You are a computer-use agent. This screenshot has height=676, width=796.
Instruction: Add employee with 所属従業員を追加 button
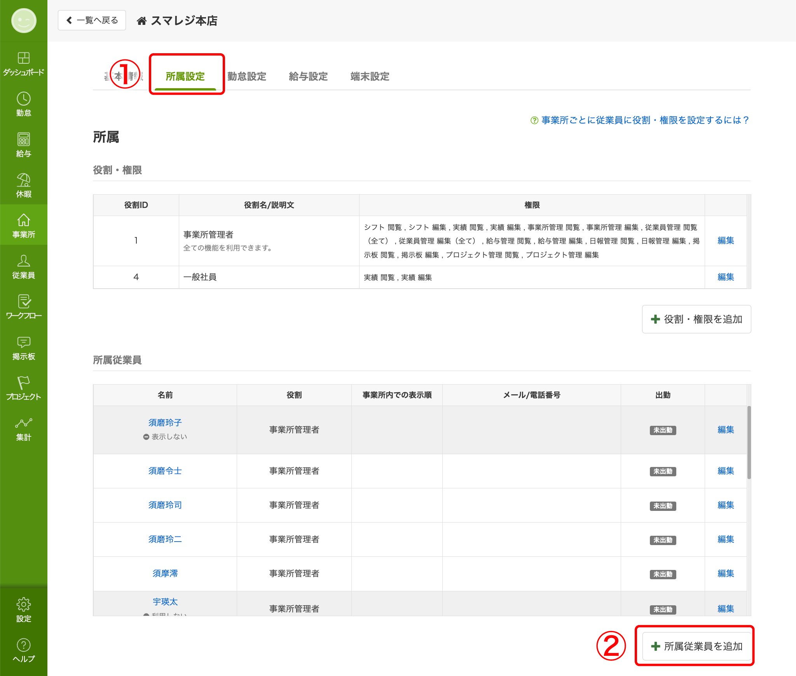696,646
